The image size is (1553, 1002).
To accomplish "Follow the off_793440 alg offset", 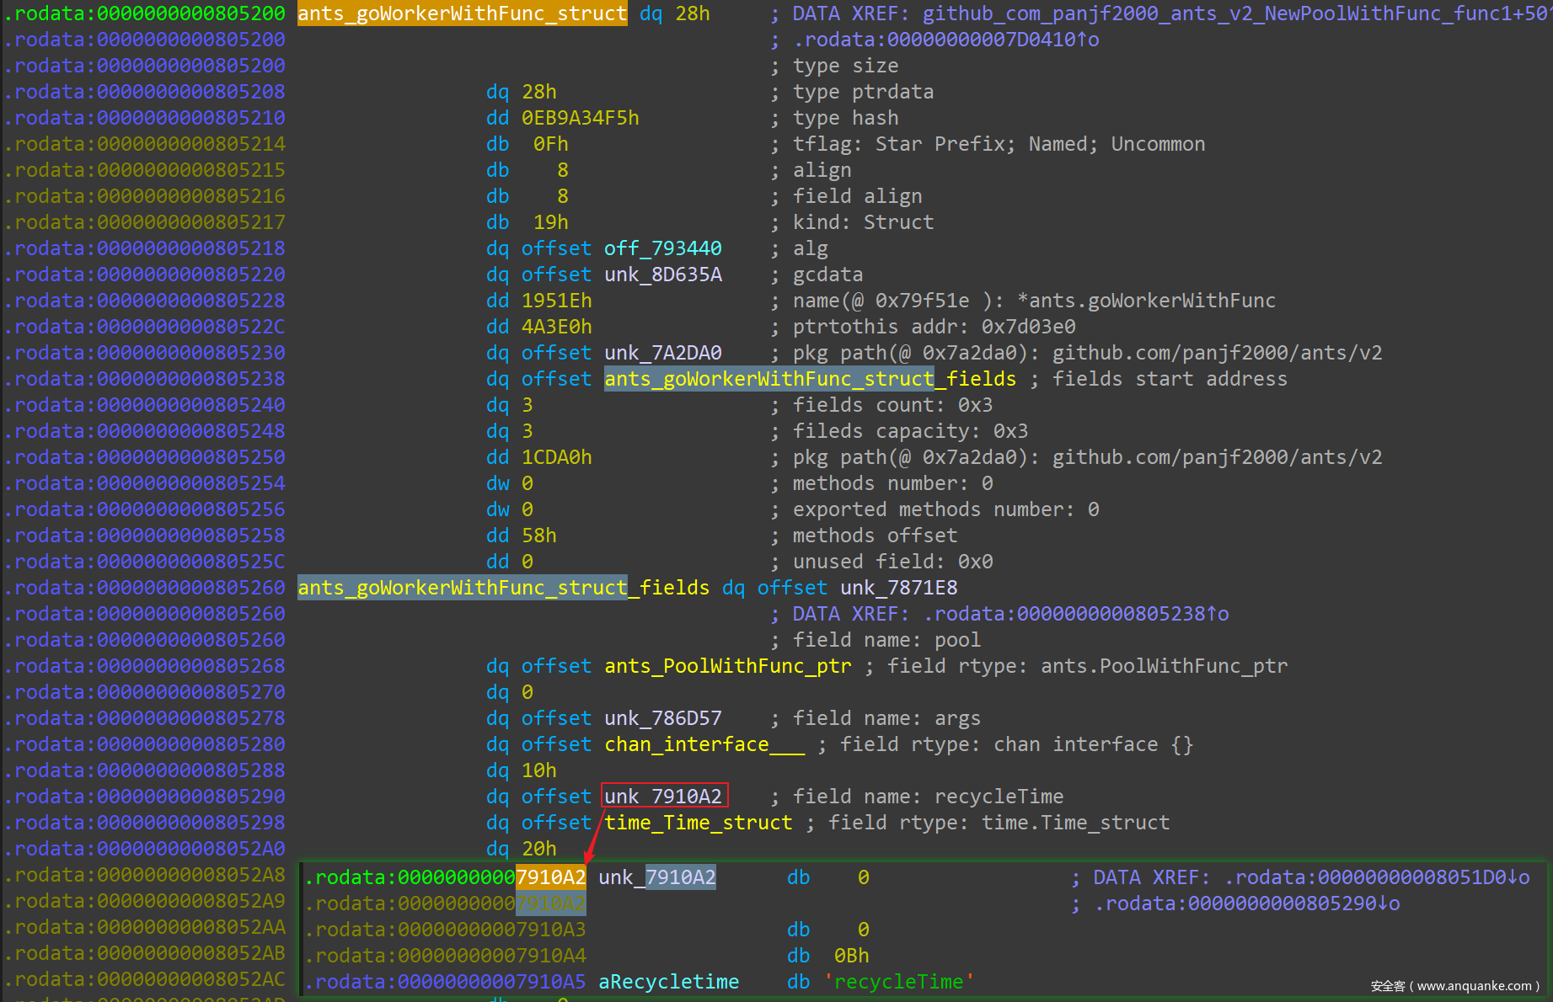I will pos(662,248).
